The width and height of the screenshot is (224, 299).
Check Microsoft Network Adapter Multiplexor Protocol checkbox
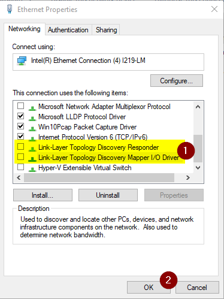(21, 106)
